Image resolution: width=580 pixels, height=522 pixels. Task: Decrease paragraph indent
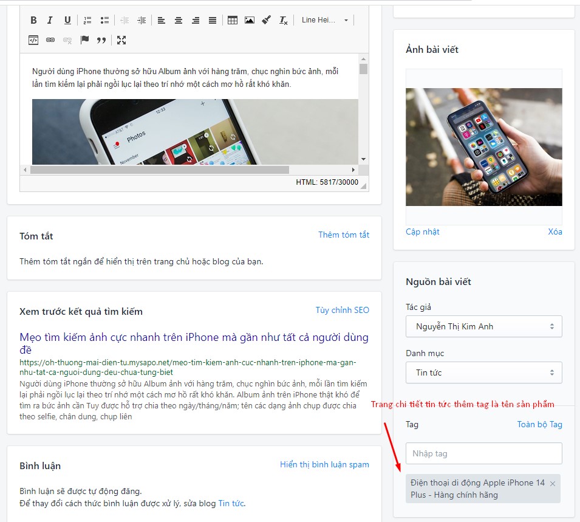coord(125,20)
